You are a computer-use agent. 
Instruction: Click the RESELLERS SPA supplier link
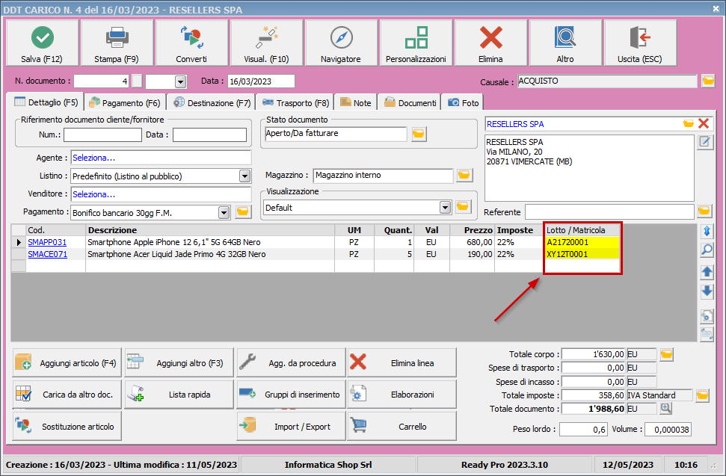[515, 124]
